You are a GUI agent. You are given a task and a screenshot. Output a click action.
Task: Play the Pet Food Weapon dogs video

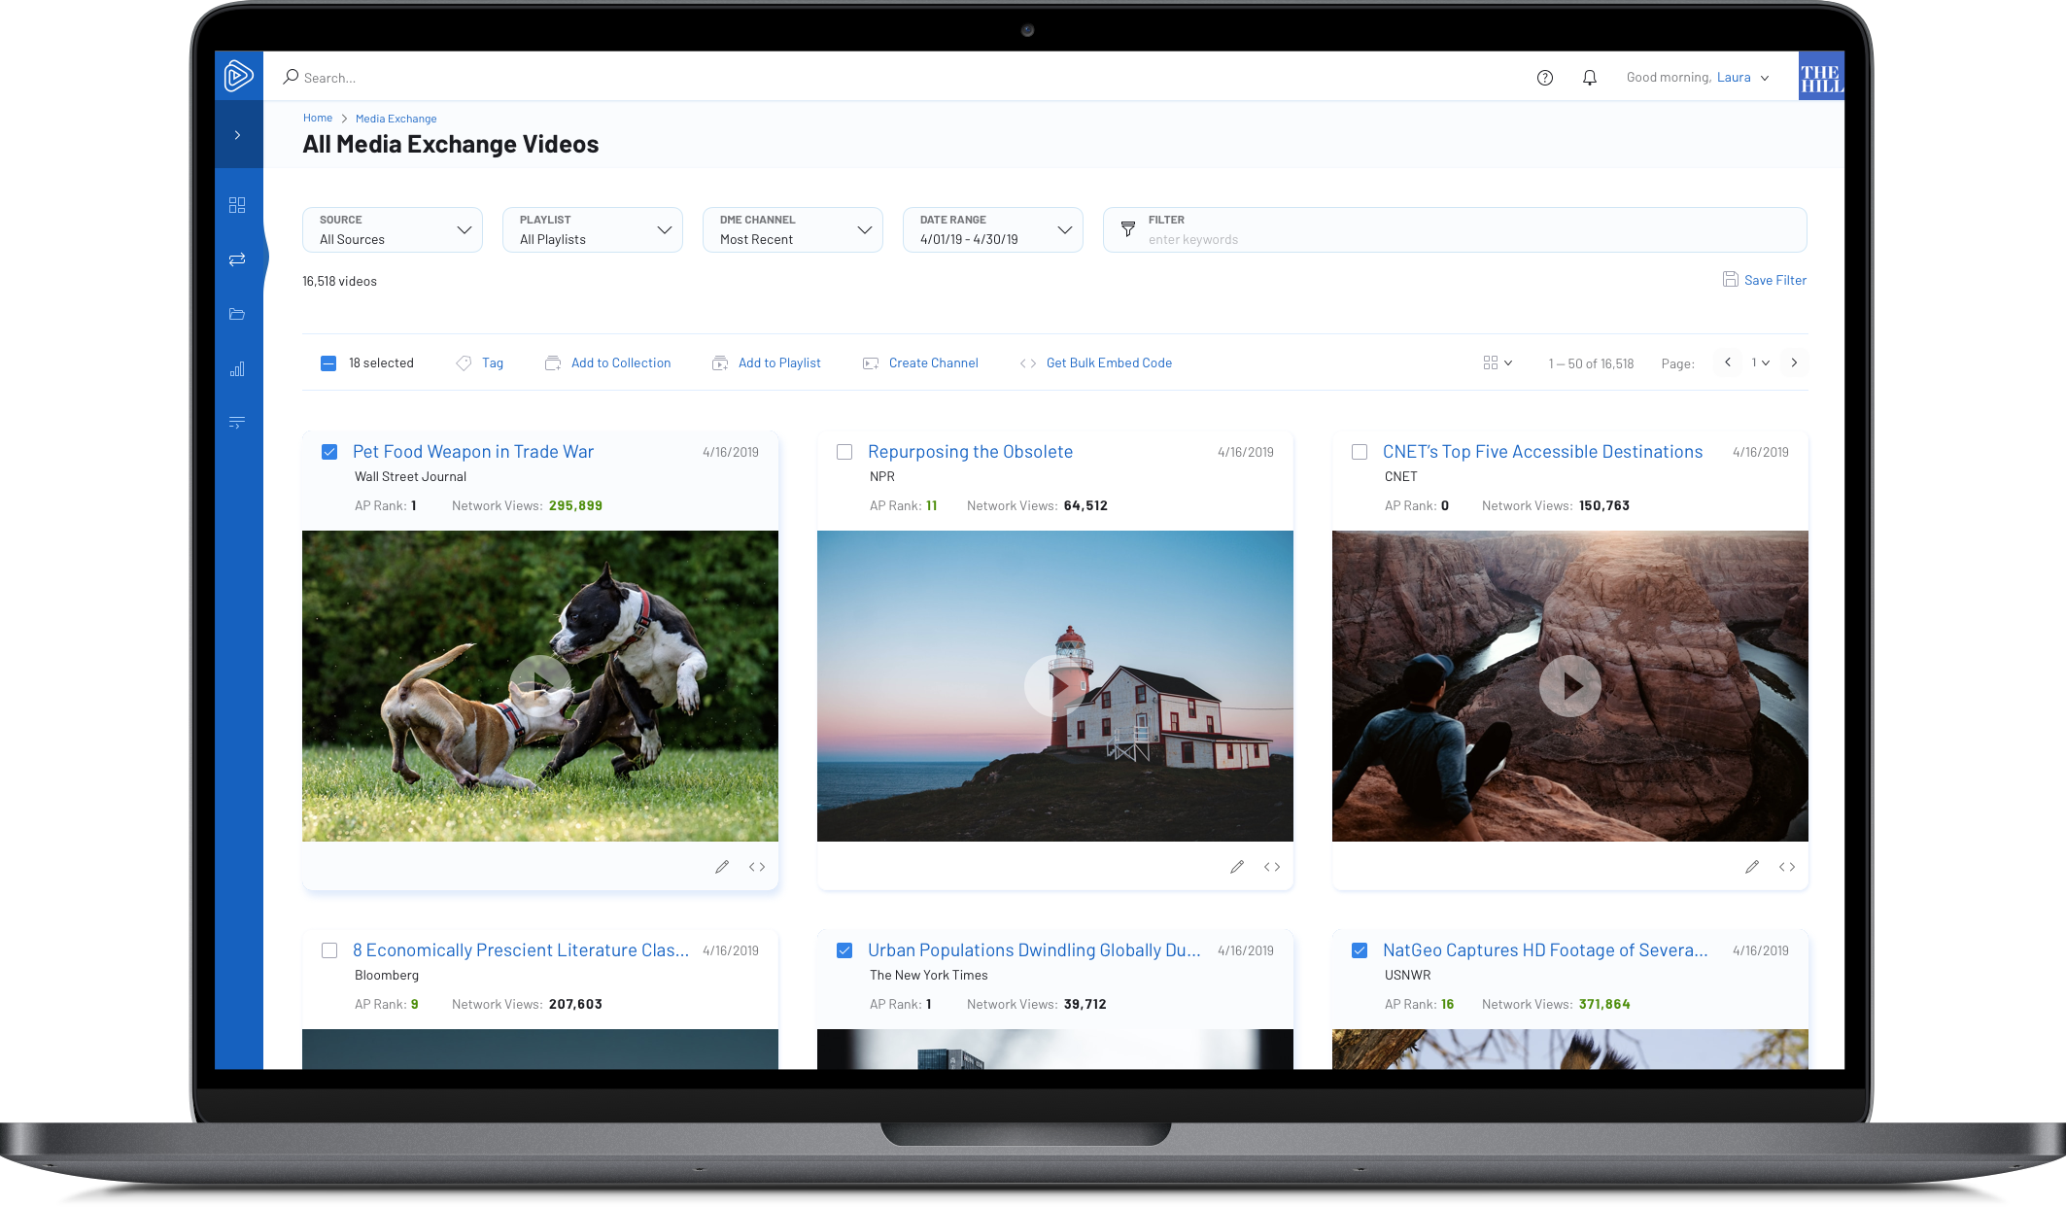(539, 686)
